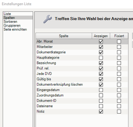Uncheck Anzeigen for Prüf. rel.
133x127 pixels.
[101, 68]
